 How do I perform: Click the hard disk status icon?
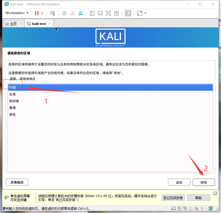coord(173,208)
